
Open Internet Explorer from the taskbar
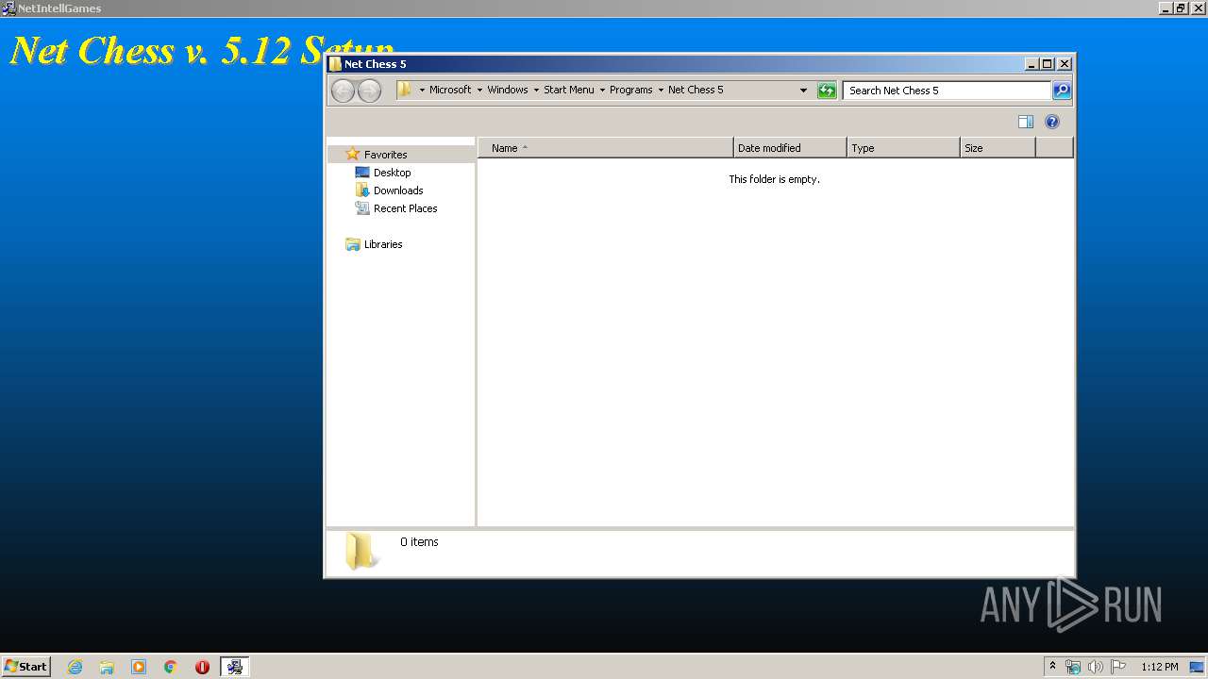click(75, 667)
